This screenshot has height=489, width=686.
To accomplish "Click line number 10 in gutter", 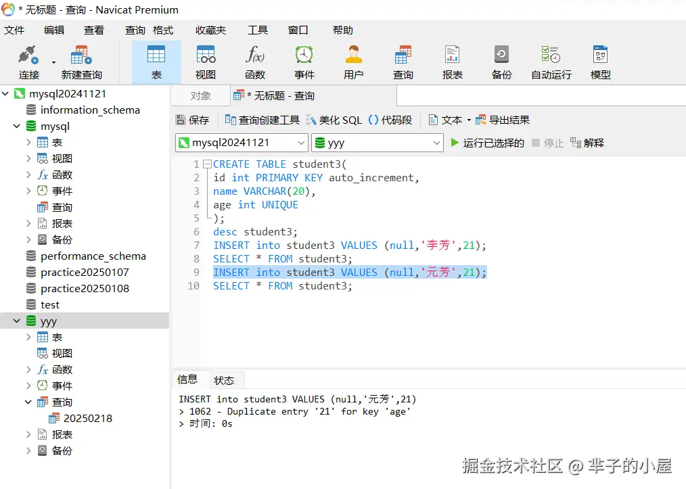I will tap(193, 285).
